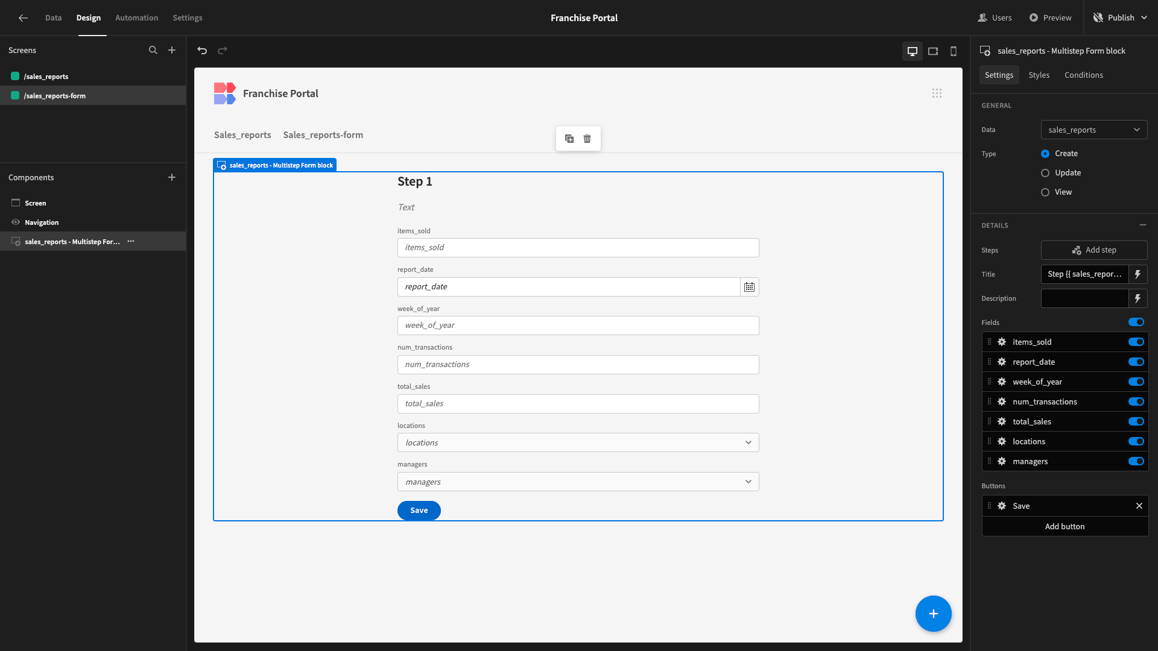This screenshot has height=651, width=1158.
Task: Undo the last change
Action: [x=202, y=51]
